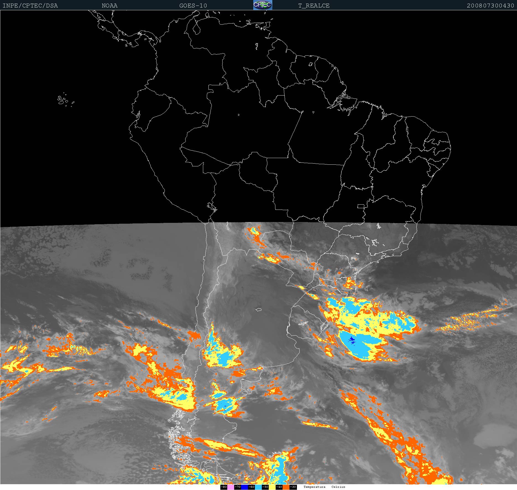517x490 pixels.
Task: Click the -80 legend label
Action: pos(224,487)
